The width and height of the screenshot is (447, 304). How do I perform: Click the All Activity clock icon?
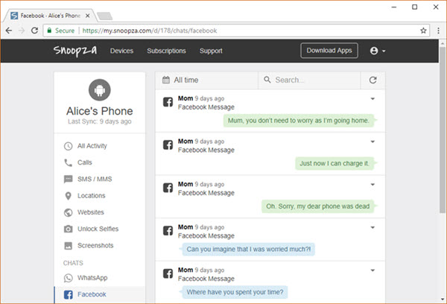tap(68, 146)
